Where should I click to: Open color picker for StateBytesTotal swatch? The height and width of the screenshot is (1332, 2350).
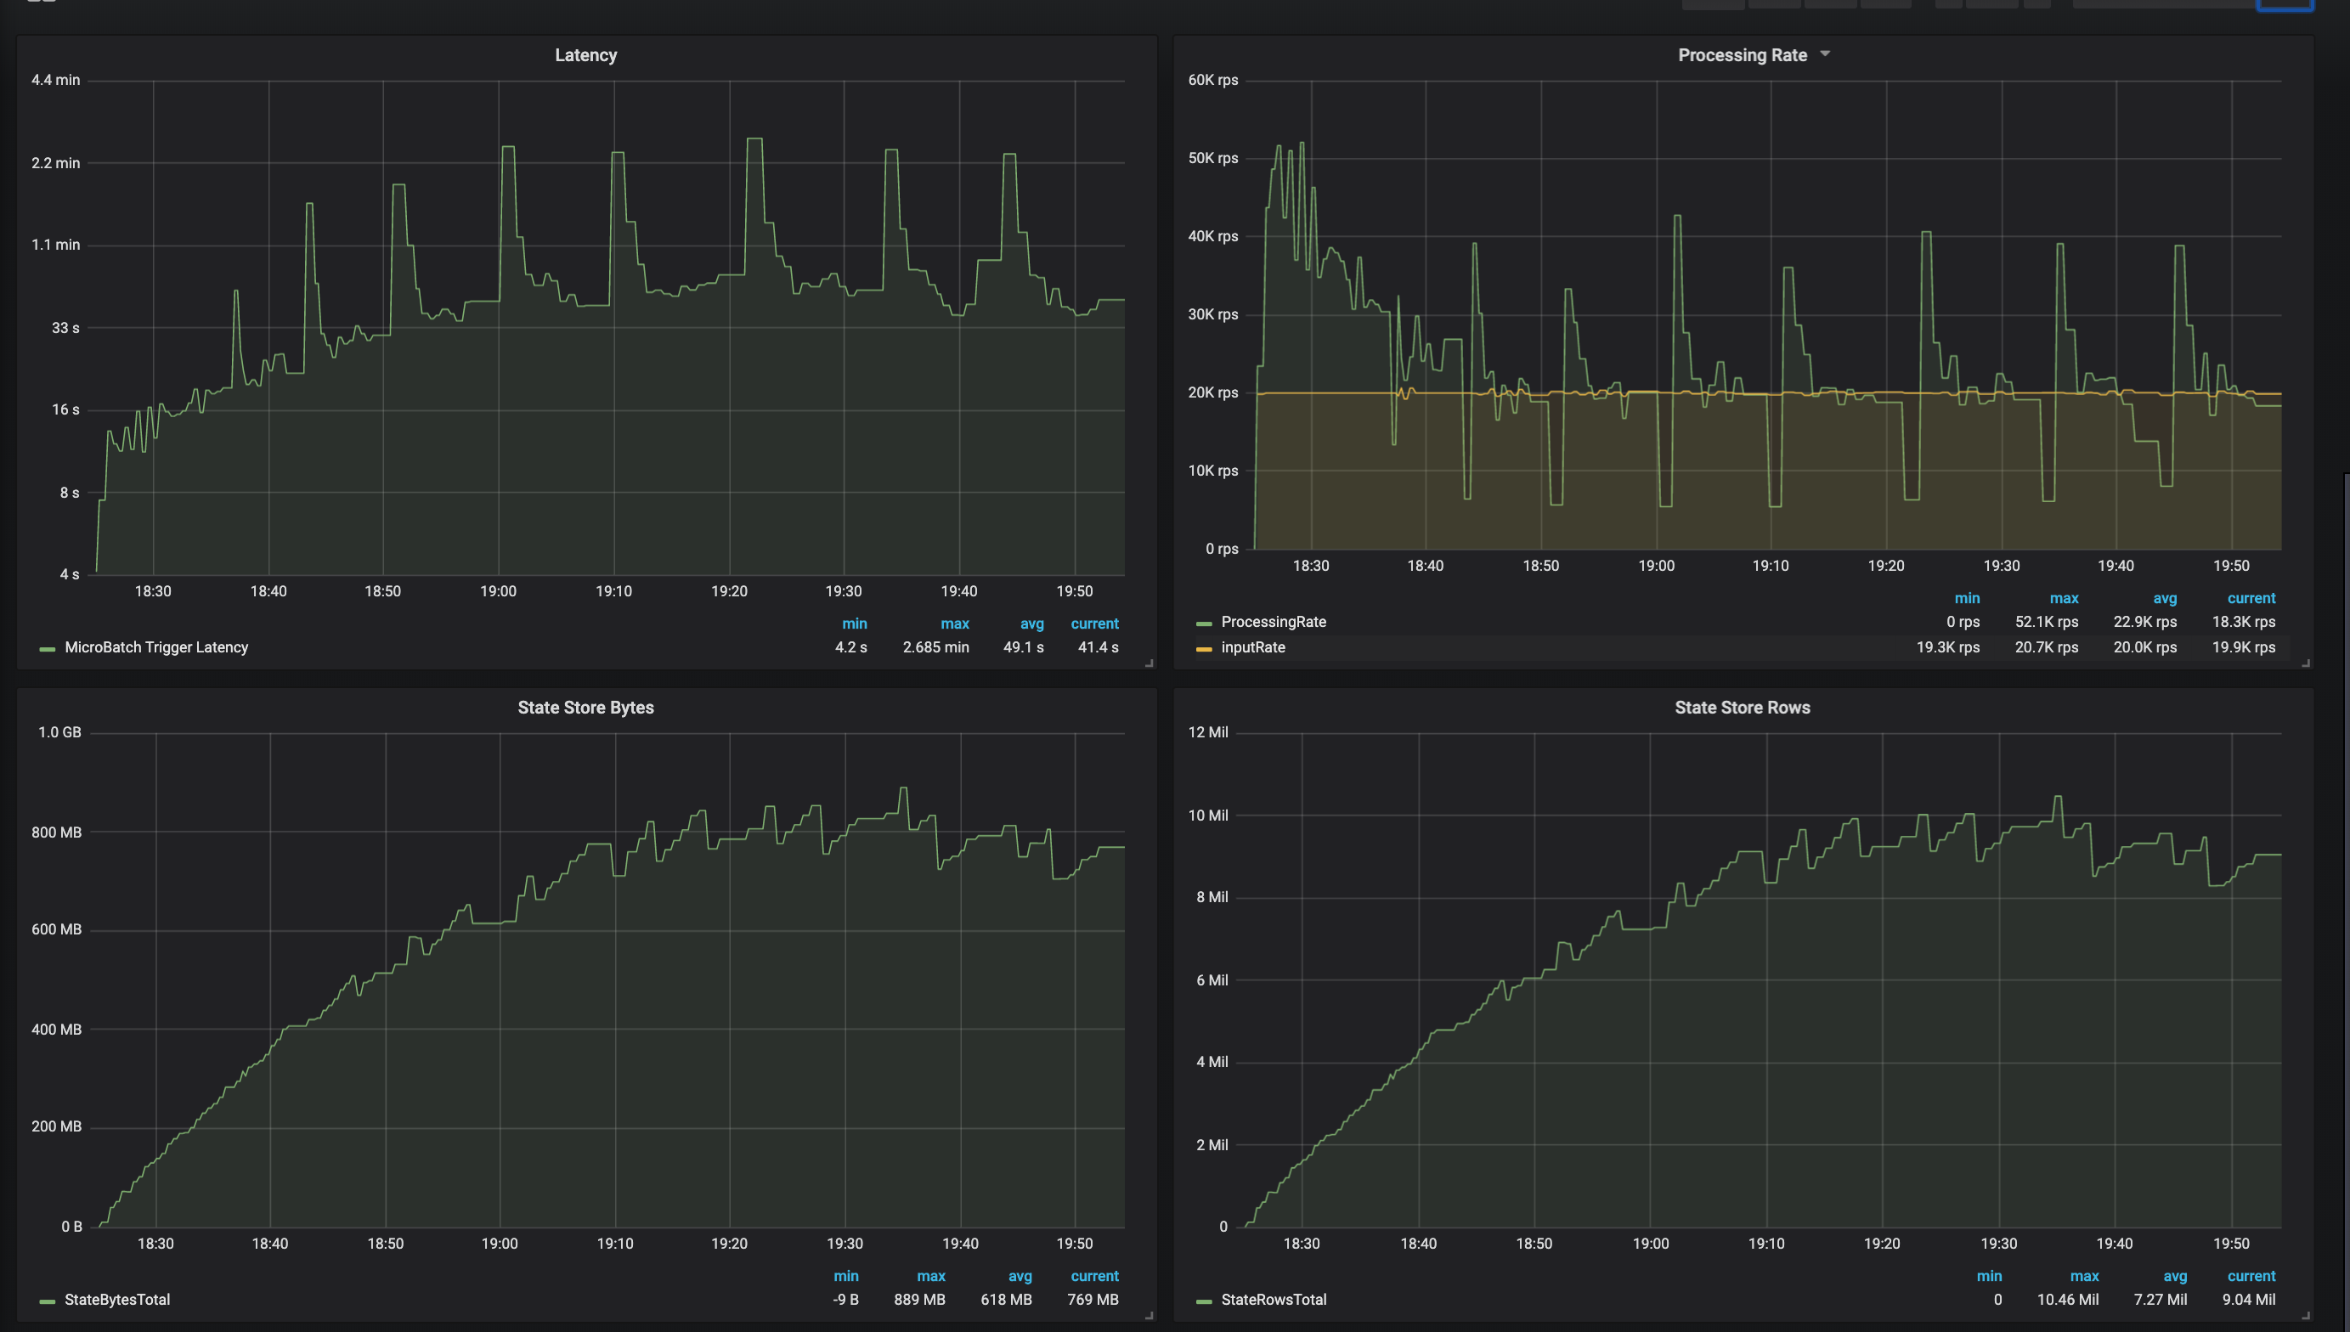tap(48, 1301)
